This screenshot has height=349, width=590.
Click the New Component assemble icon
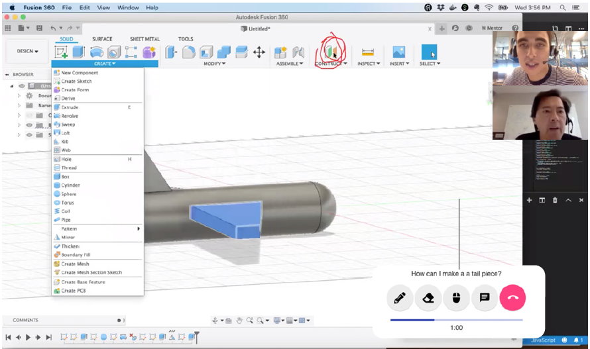[x=280, y=52]
